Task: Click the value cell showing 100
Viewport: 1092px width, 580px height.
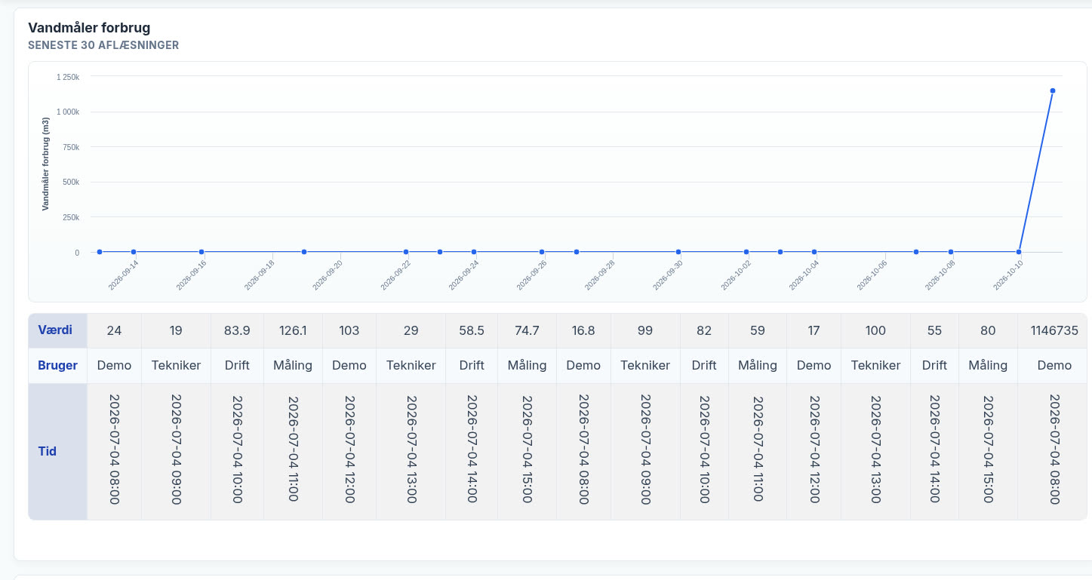Action: tap(875, 330)
